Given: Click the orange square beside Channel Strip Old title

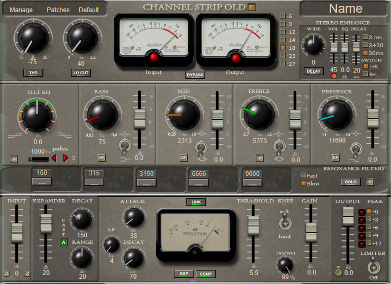Looking at the screenshot, I should click(252, 7).
